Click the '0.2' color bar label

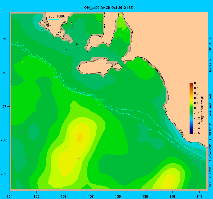pyautogui.click(x=196, y=98)
